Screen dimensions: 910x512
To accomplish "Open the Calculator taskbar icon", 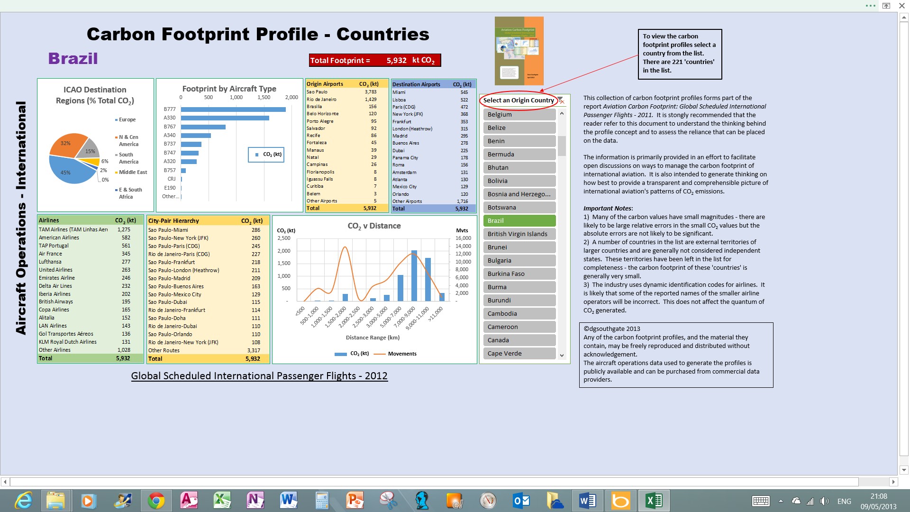I will (x=322, y=501).
